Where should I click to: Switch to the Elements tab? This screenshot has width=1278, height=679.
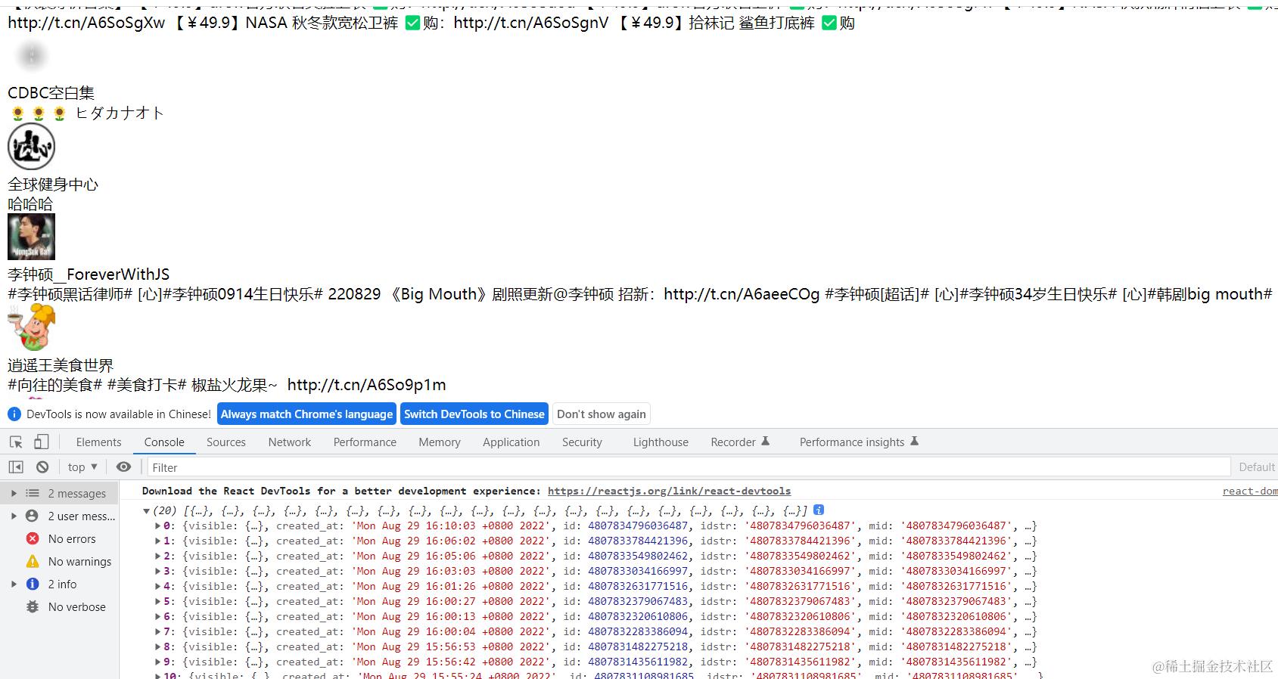(x=98, y=442)
